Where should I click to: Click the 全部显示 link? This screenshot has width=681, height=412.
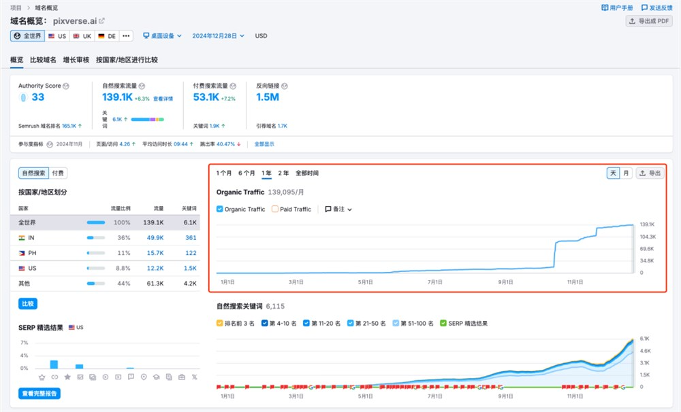264,144
